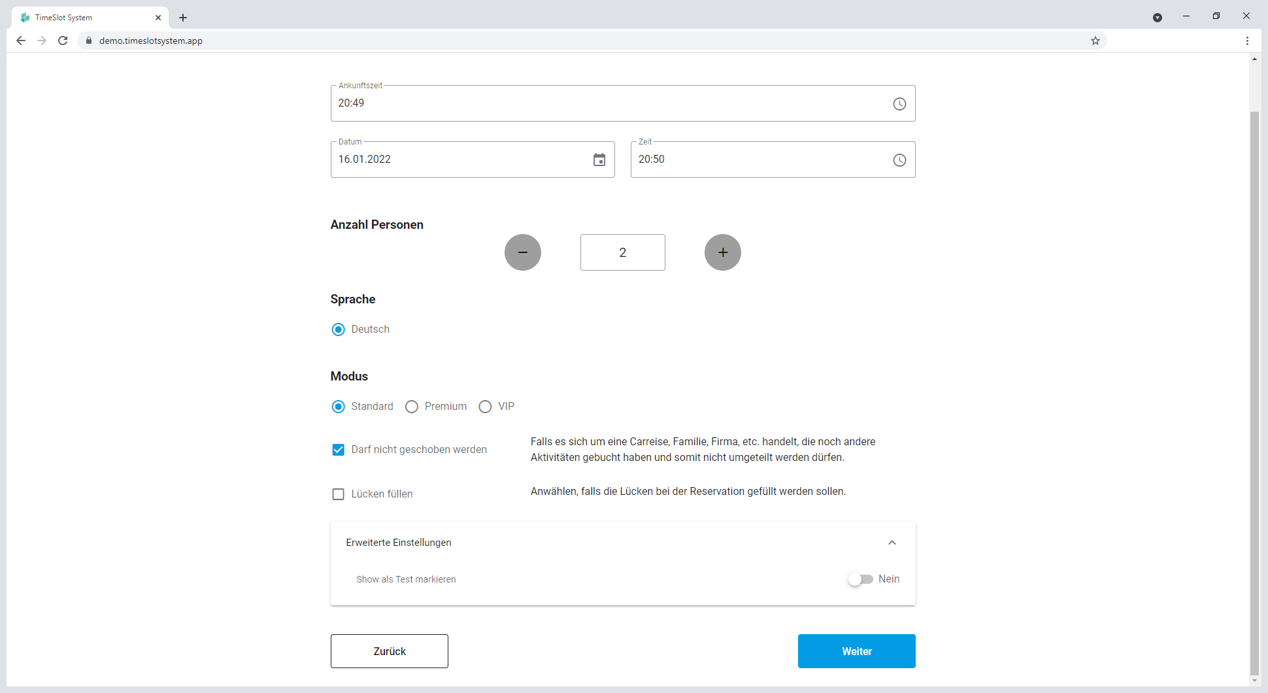Collapse the Erweiterte Einstellungen panel chevron
Viewport: 1268px width, 693px height.
click(892, 543)
